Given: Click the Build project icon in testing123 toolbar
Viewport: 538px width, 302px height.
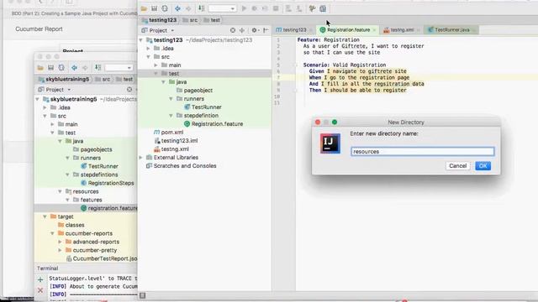Looking at the screenshot, I should coord(202,8).
